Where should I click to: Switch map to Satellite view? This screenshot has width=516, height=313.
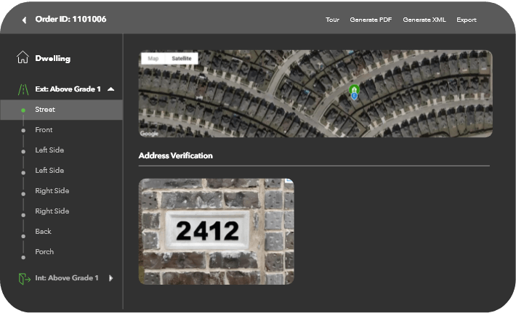click(181, 59)
